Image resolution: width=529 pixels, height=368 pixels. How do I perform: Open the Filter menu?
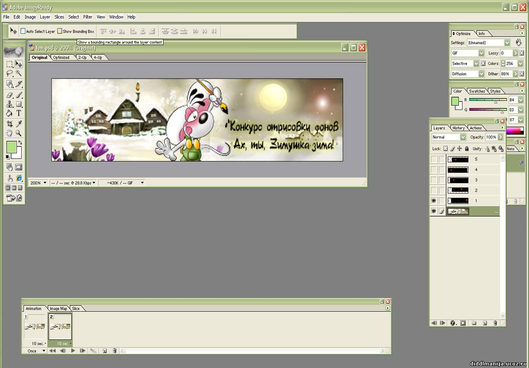(x=88, y=17)
